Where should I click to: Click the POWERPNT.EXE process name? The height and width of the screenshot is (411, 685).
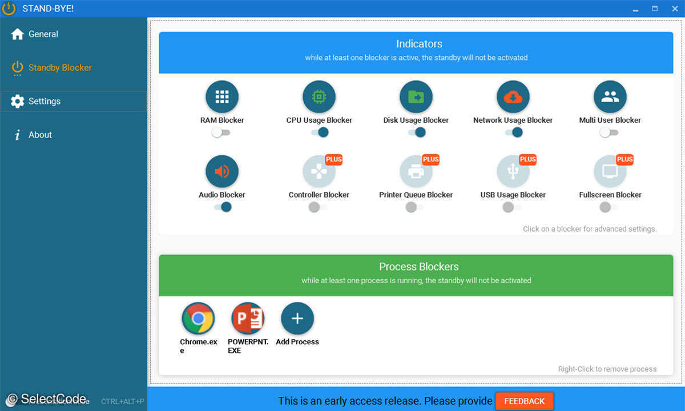[x=248, y=346]
